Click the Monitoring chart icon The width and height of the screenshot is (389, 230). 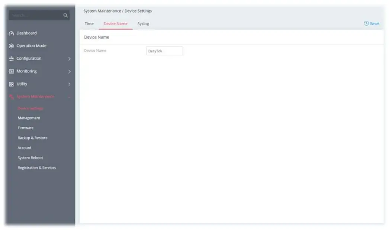pyautogui.click(x=12, y=71)
